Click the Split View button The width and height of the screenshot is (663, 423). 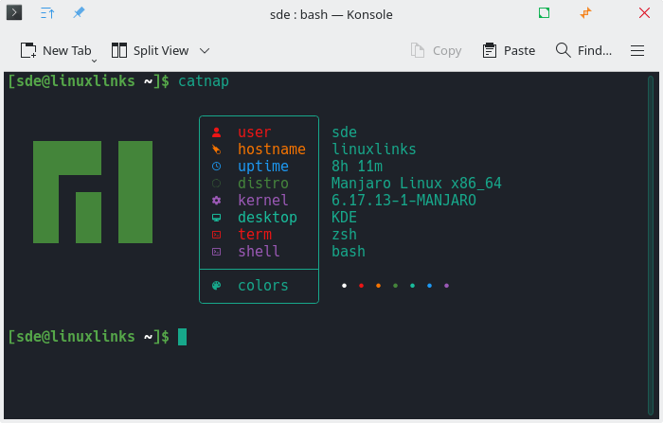(x=150, y=50)
